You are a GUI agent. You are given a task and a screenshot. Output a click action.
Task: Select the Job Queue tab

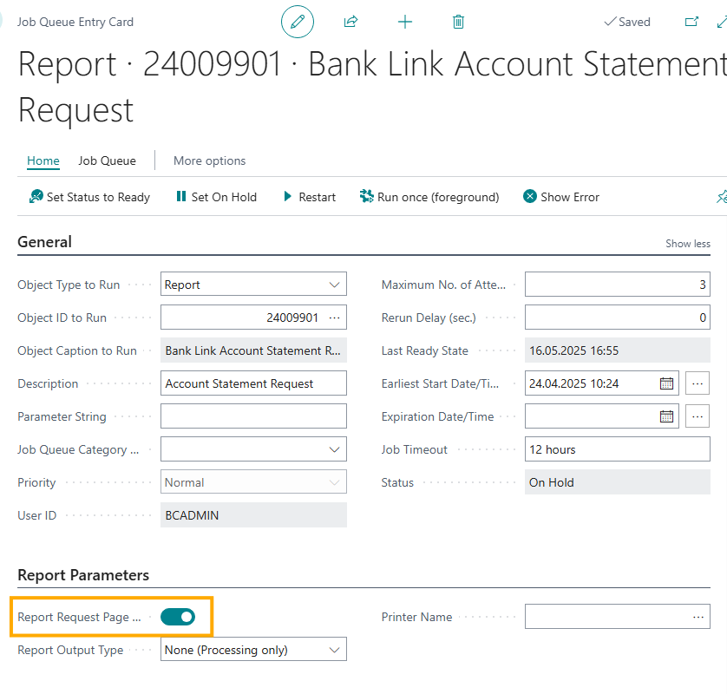107,160
